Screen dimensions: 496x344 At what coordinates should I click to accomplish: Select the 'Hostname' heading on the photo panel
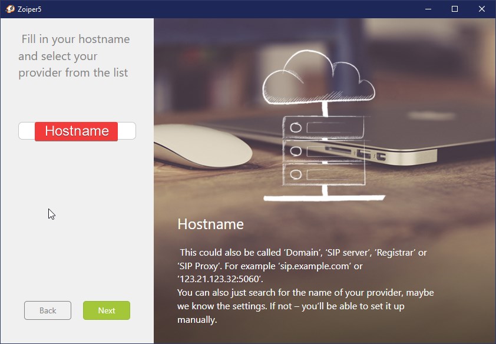tap(210, 224)
